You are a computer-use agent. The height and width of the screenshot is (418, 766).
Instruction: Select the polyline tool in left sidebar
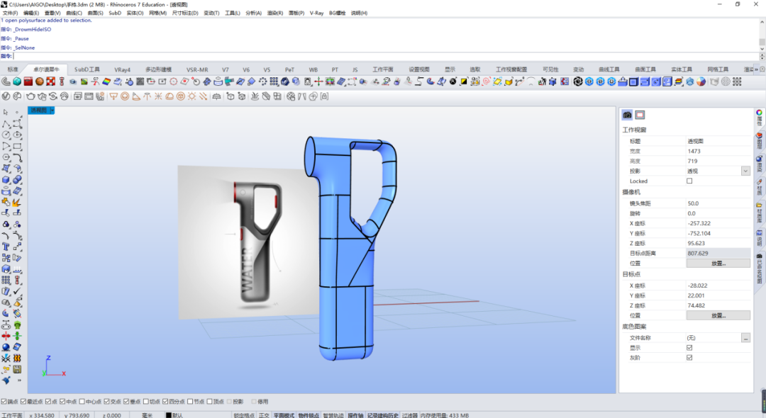[6, 123]
